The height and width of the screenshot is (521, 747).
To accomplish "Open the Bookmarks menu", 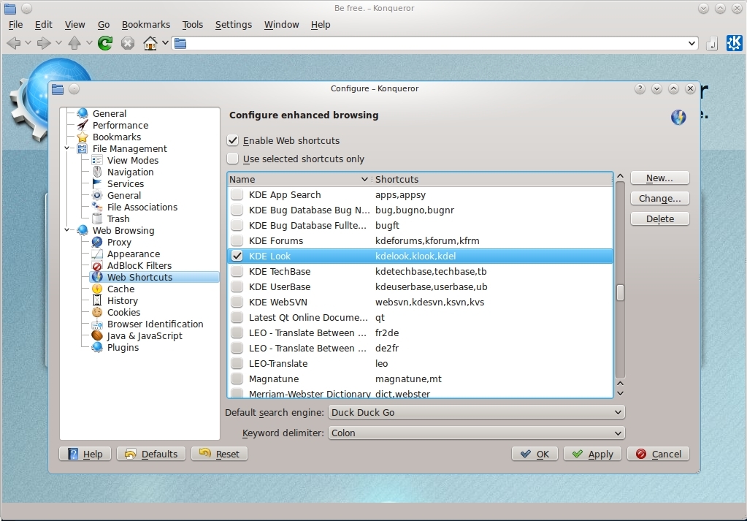I will click(146, 24).
